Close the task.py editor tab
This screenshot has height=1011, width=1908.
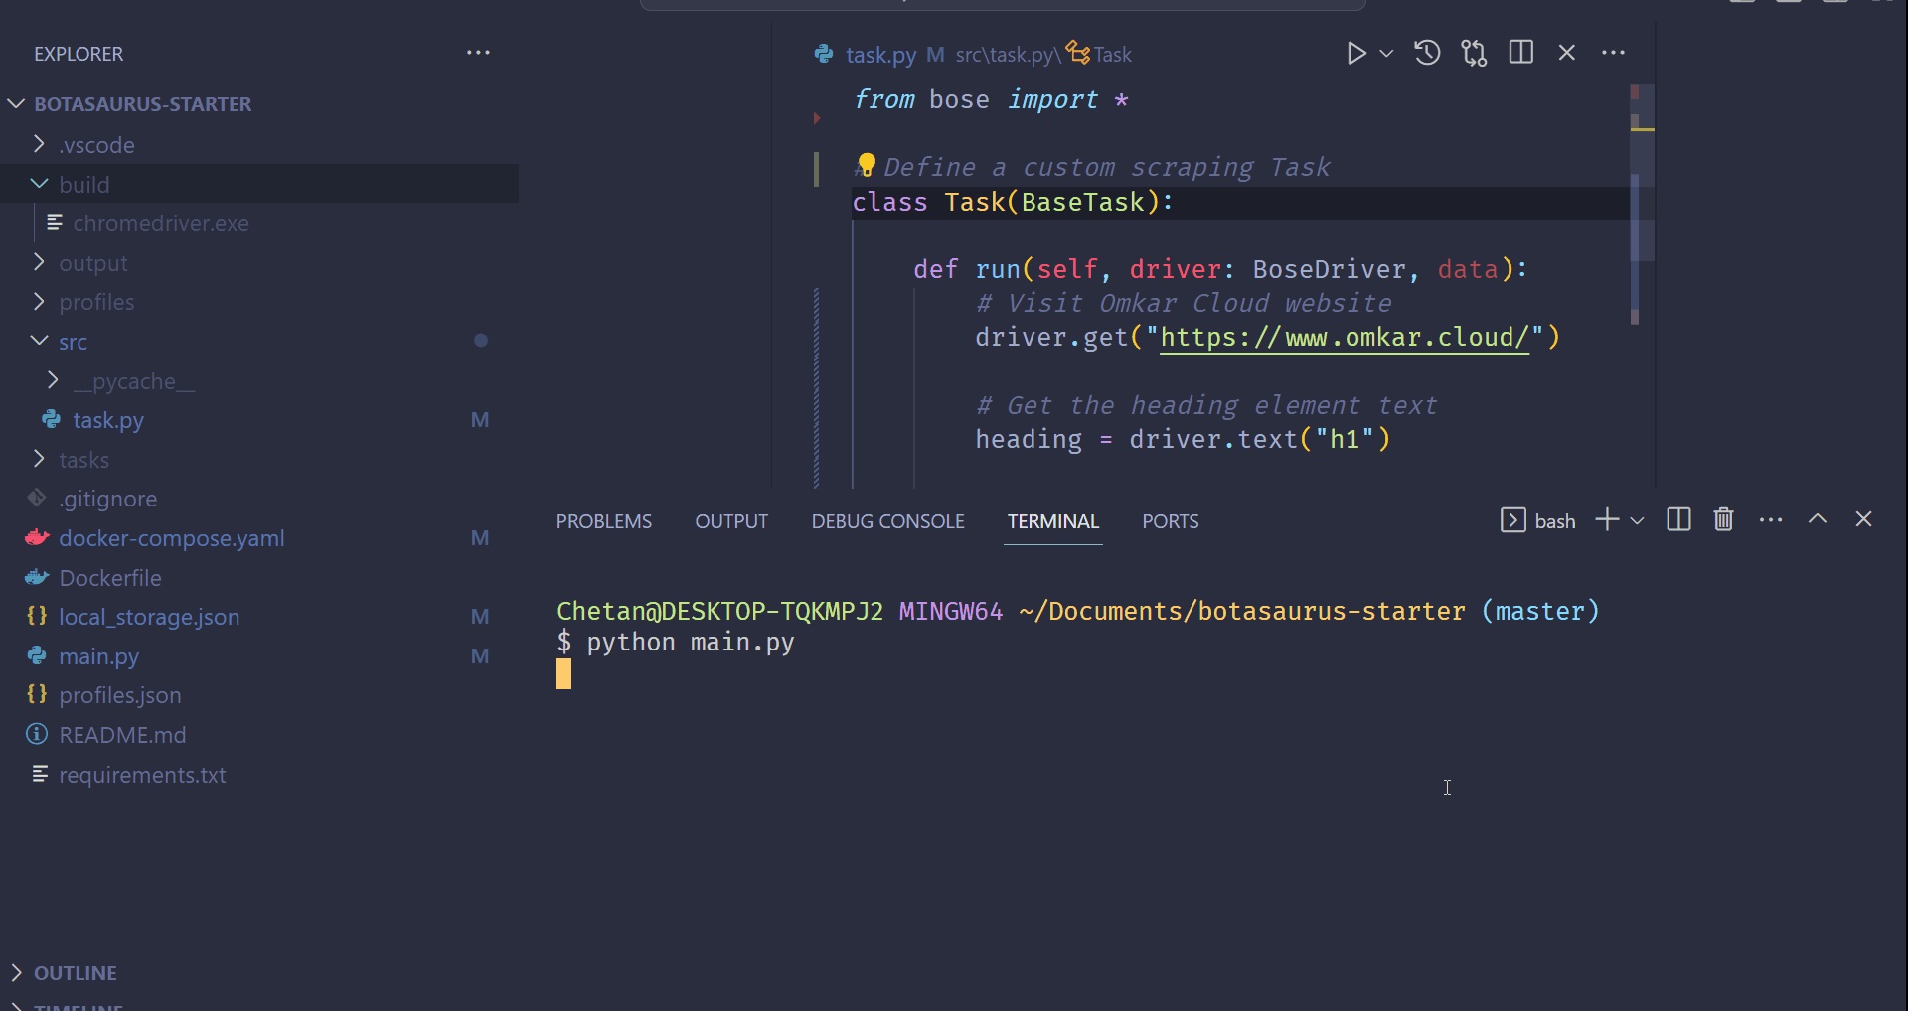coord(1567,53)
